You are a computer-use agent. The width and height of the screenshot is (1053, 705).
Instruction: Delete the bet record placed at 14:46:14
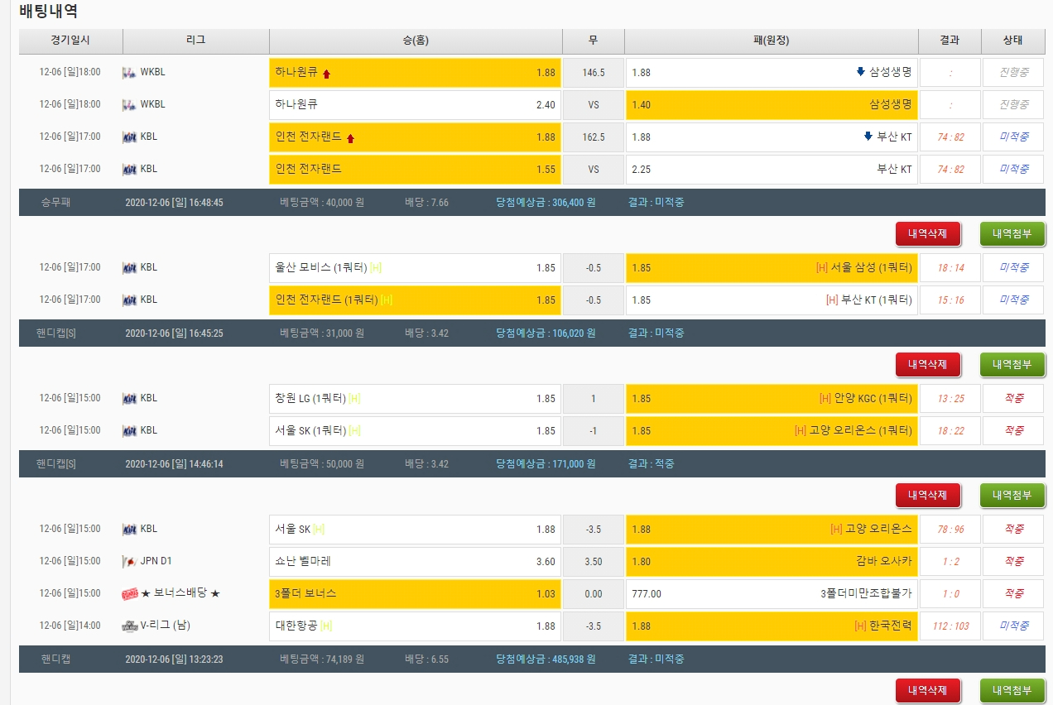tap(927, 496)
